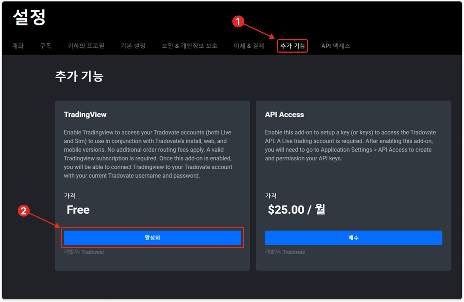The height and width of the screenshot is (302, 464).
Task: Click the 가격 label above Free
Action: [70, 196]
